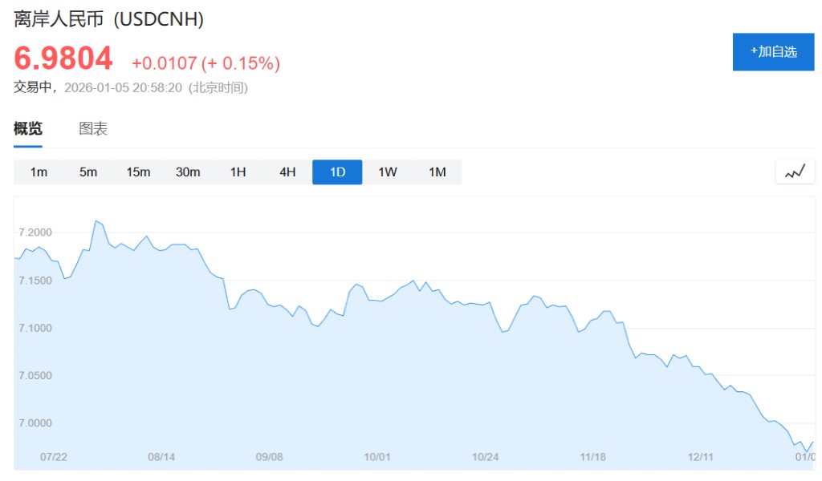Image resolution: width=822 pixels, height=481 pixels.
Task: Choose the 30m interval
Action: coord(188,172)
